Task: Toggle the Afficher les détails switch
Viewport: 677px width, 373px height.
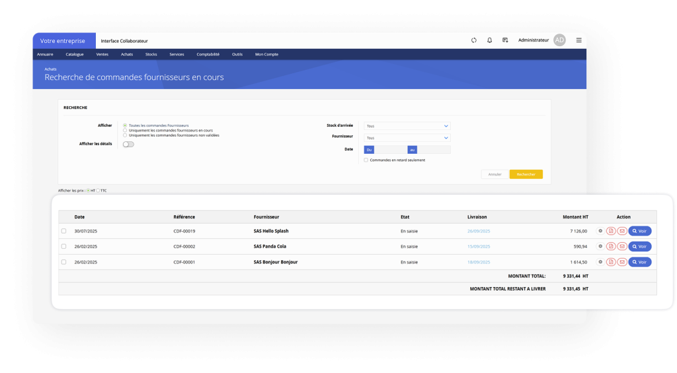Action: point(128,144)
